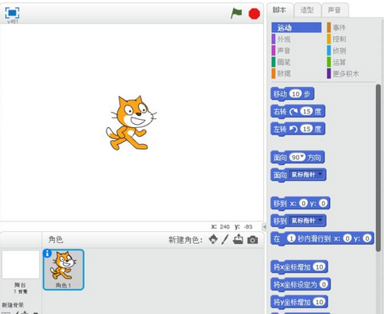This screenshot has height=314, width=384.
Task: Switch to the 造型 costumes tab
Action: pos(307,10)
